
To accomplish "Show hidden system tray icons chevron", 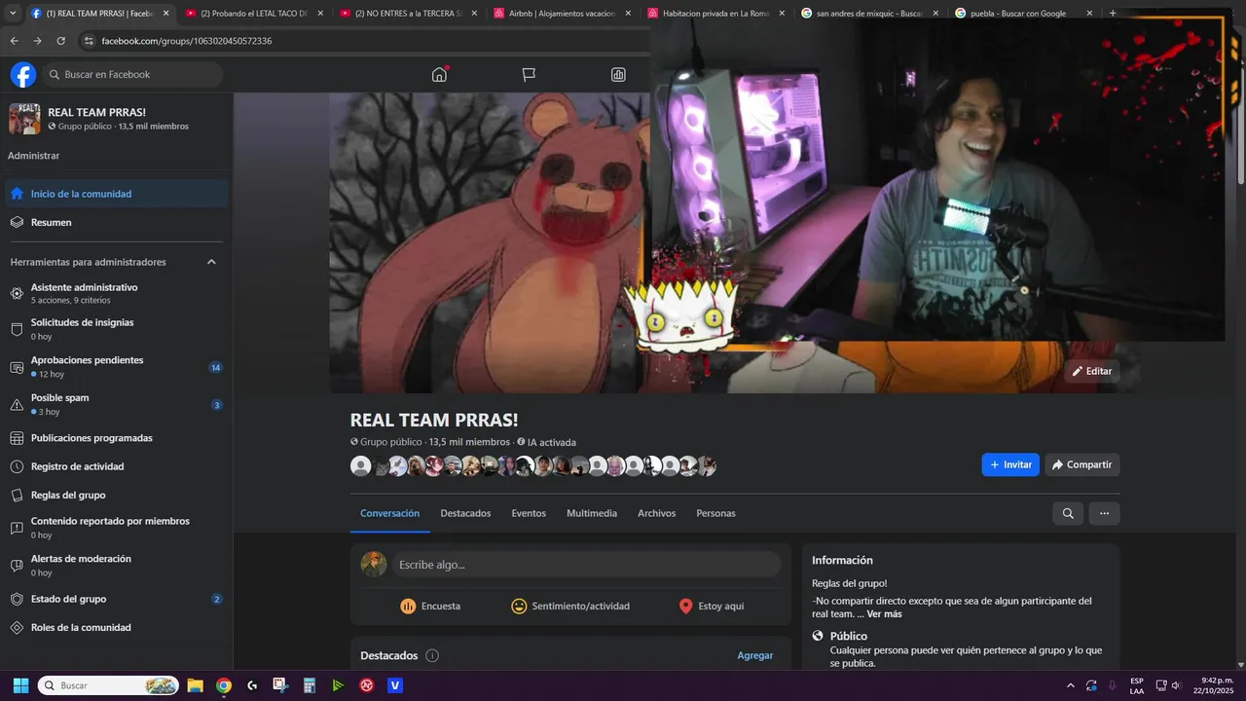I will (1071, 685).
